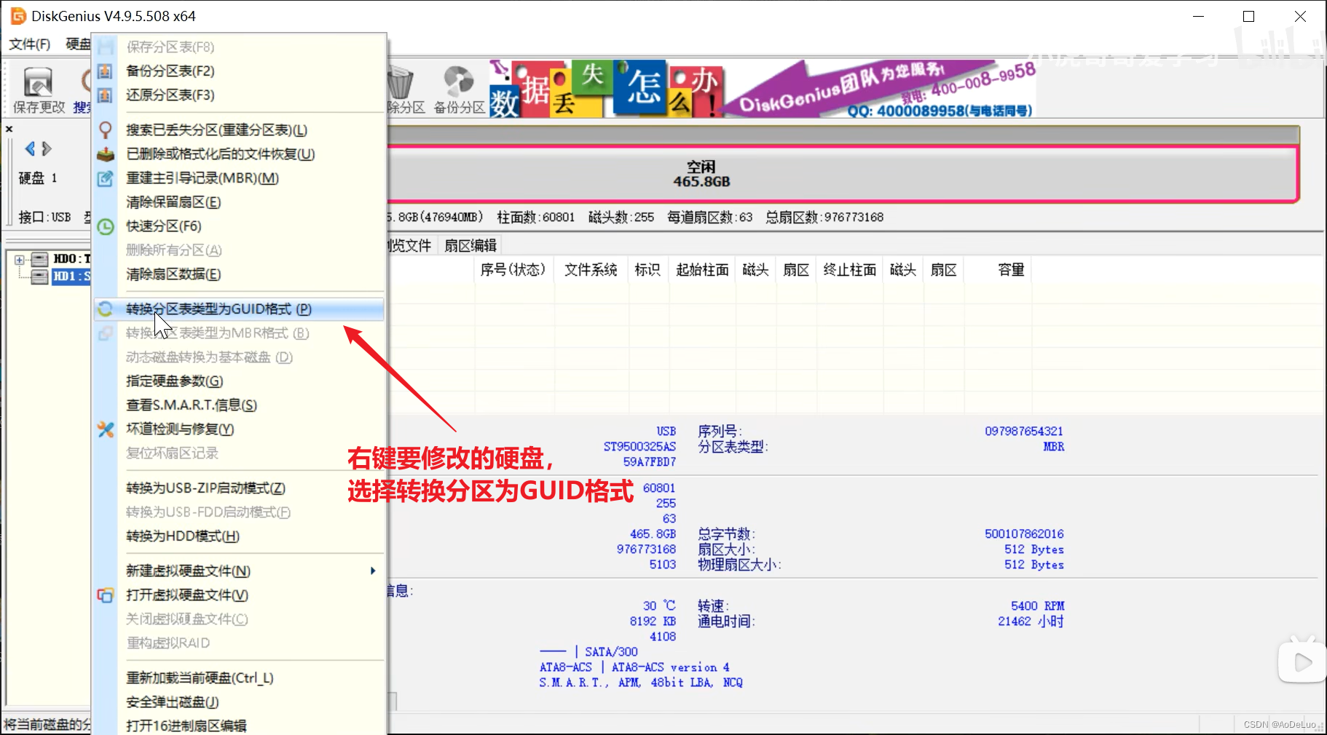Screen dimensions: 1327x735
Task: Click the next disk right arrow
Action: (x=47, y=149)
